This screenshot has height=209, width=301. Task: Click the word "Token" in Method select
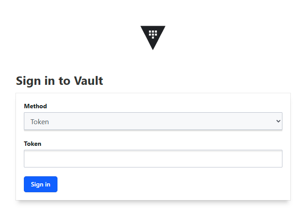[x=40, y=122]
